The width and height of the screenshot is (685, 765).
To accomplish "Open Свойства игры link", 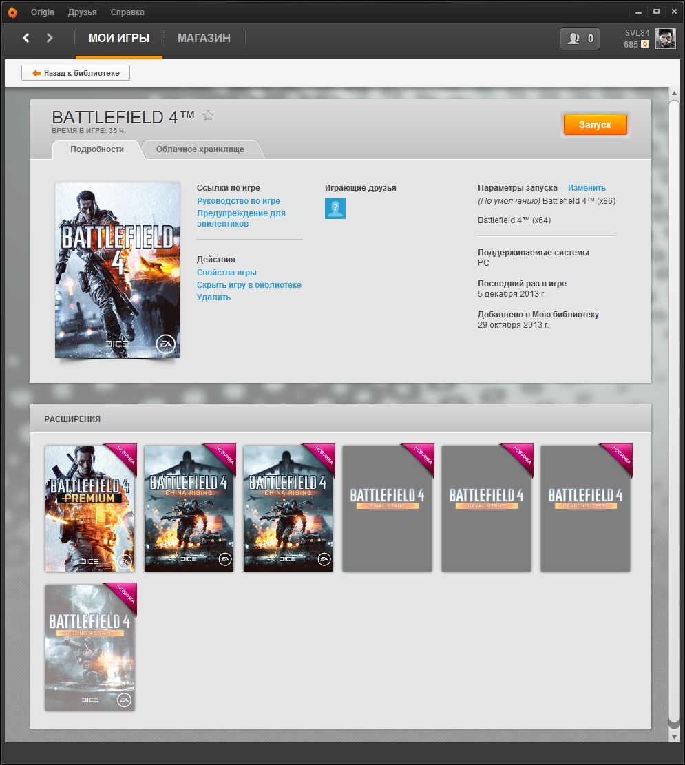I will 226,273.
